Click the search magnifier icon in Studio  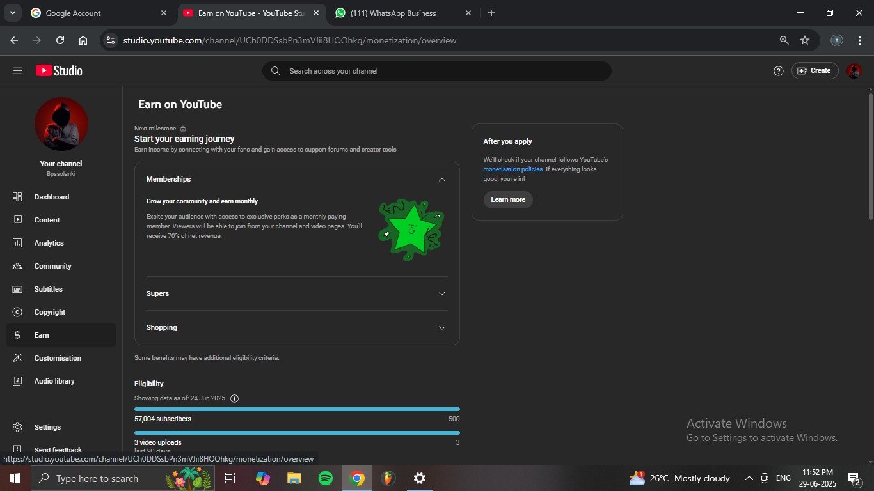pyautogui.click(x=276, y=71)
